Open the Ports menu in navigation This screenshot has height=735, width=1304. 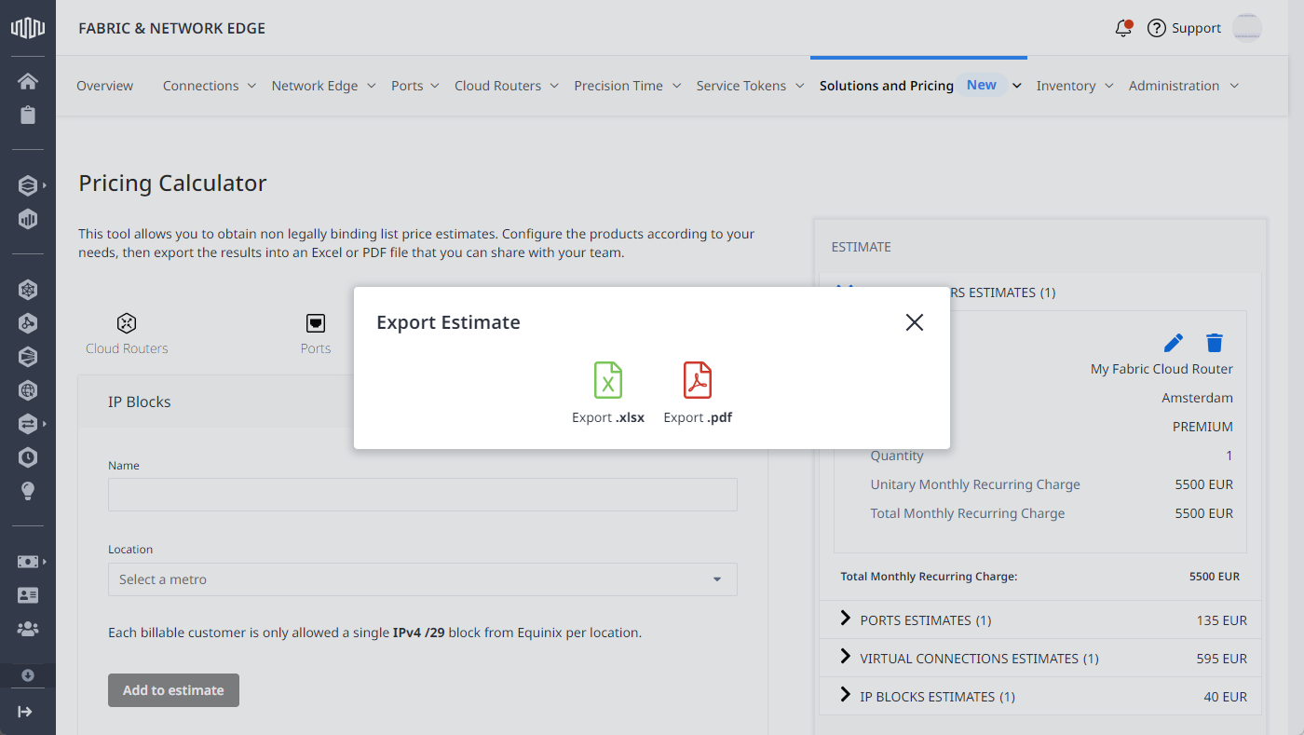coord(415,86)
